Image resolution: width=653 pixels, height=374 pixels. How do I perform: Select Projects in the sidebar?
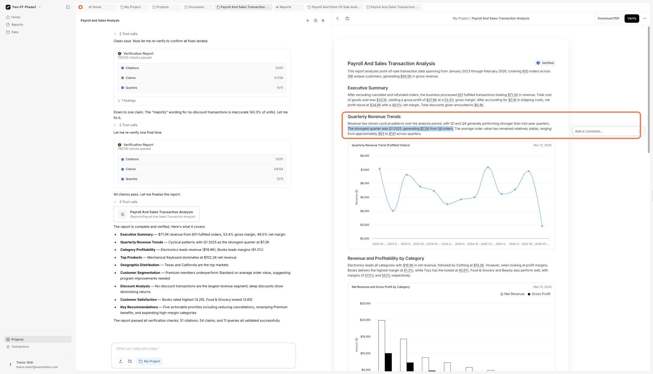pyautogui.click(x=38, y=339)
